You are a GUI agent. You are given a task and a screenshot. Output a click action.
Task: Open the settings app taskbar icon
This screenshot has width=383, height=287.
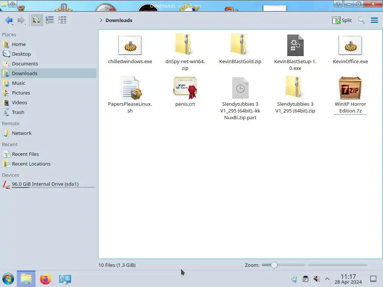(x=65, y=279)
